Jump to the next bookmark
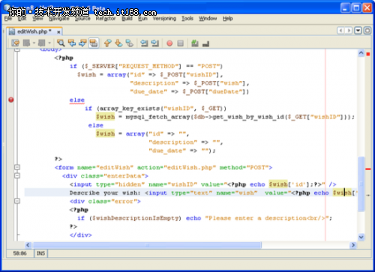The width and height of the screenshot is (375, 272). tap(118, 43)
